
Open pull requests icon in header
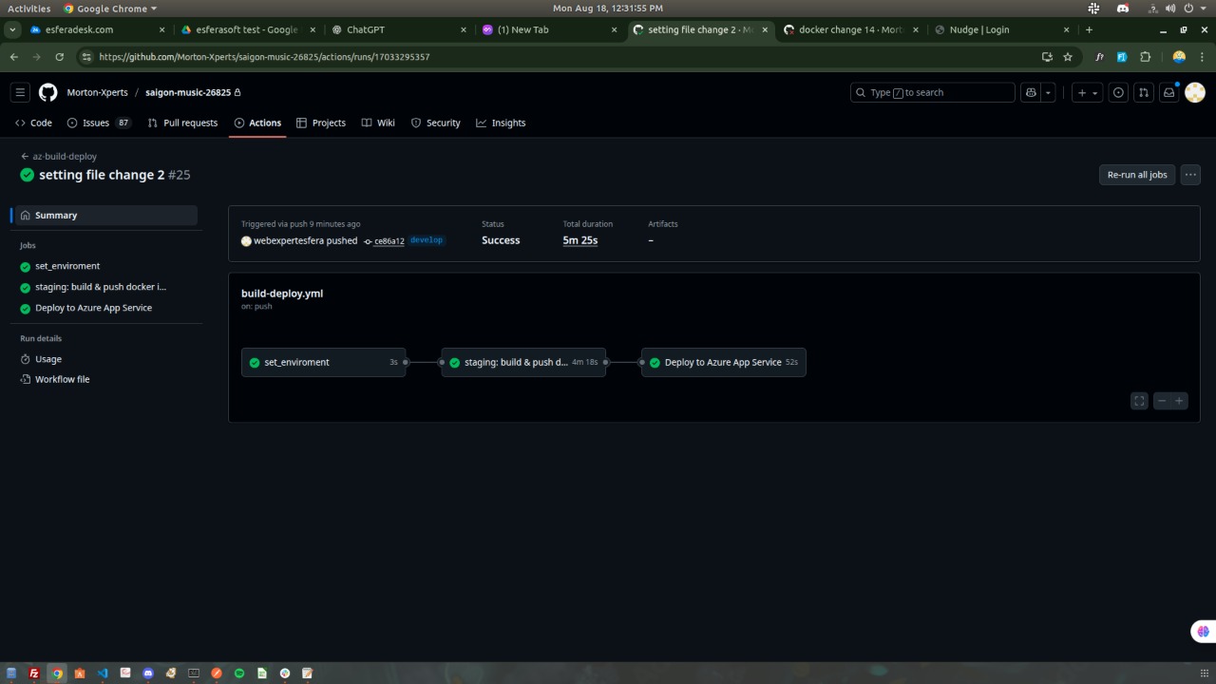click(1144, 92)
